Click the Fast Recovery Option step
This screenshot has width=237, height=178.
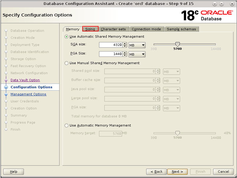click(28, 66)
